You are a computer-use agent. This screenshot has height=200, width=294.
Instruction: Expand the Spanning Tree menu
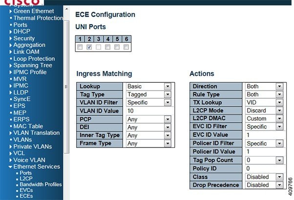(x=33, y=65)
